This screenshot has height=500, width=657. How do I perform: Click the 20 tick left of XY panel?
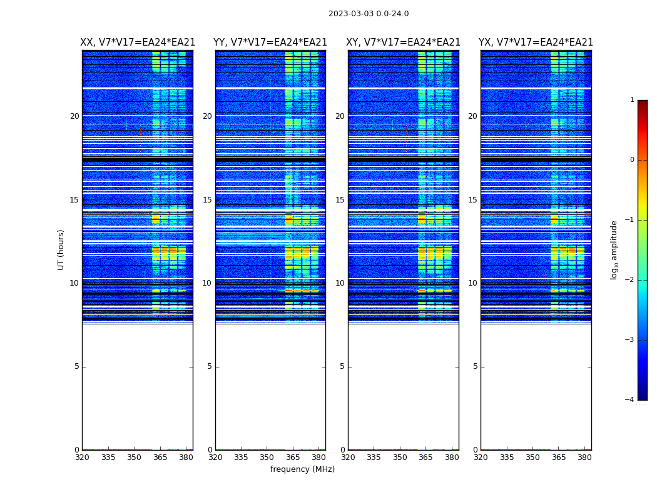tap(340, 116)
